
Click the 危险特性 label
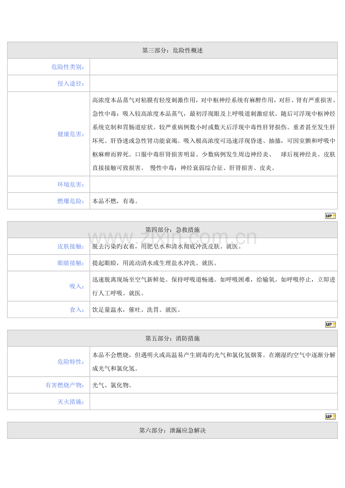[x=71, y=362]
